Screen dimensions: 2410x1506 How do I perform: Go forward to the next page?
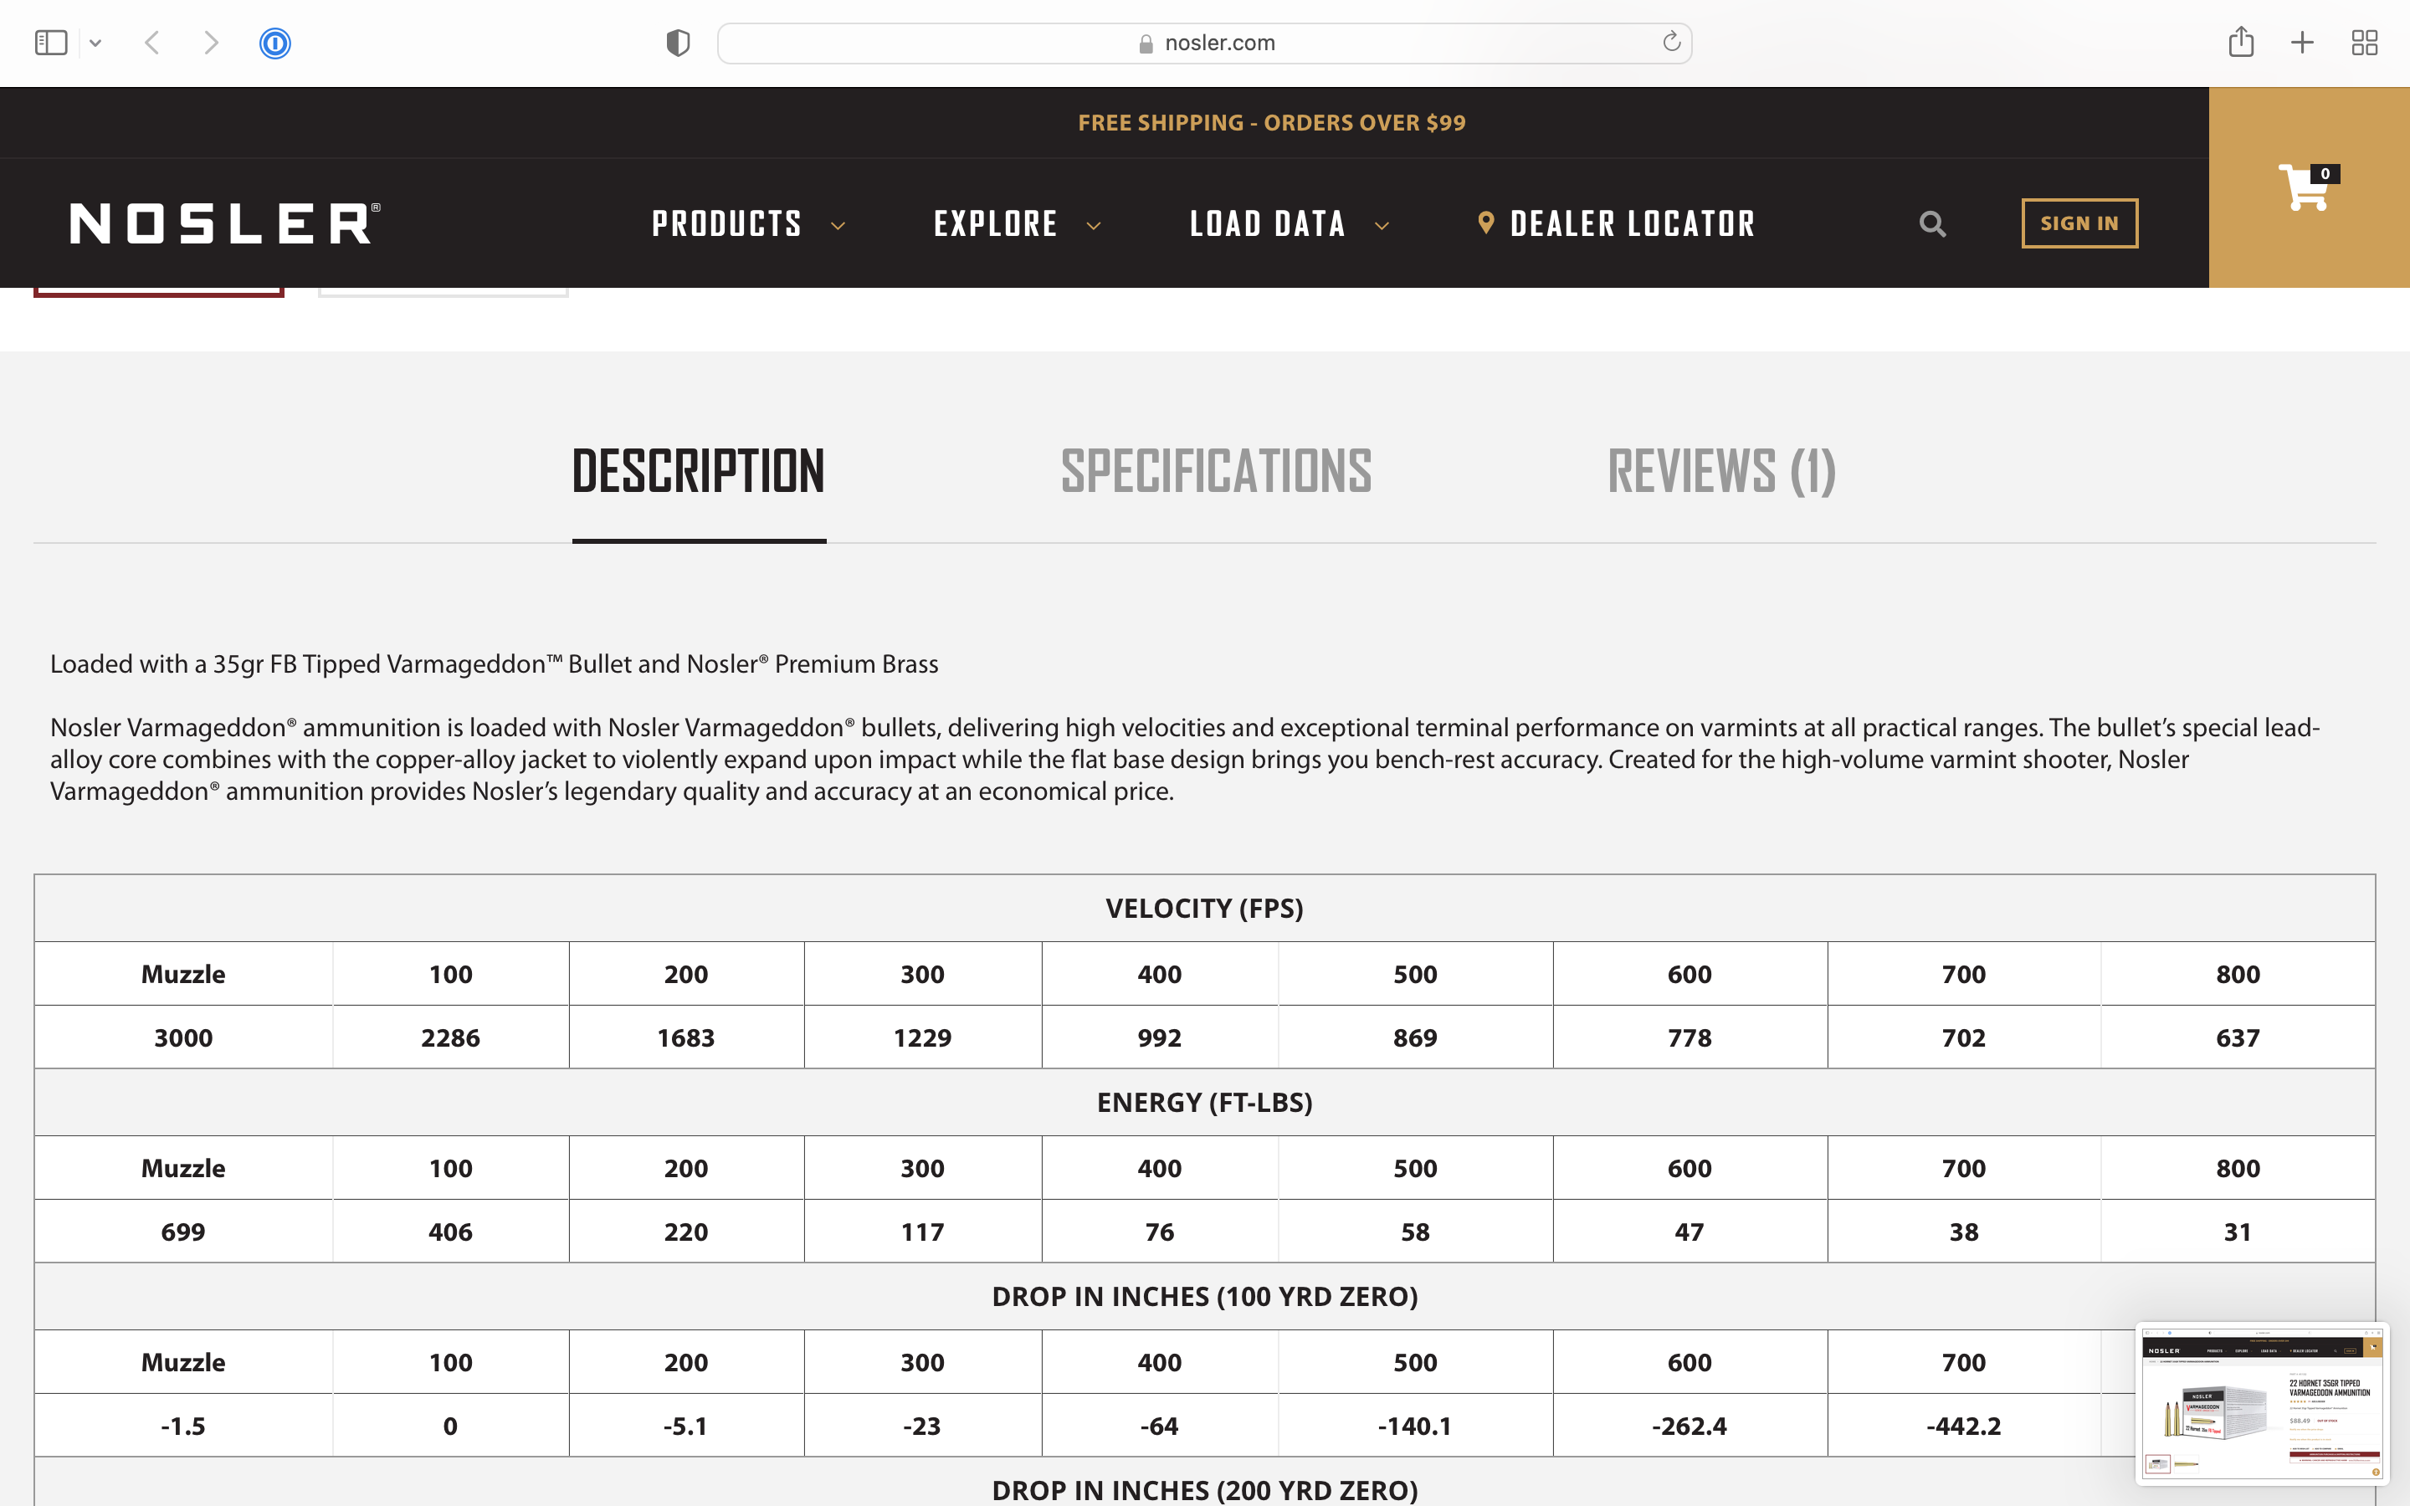(x=210, y=43)
